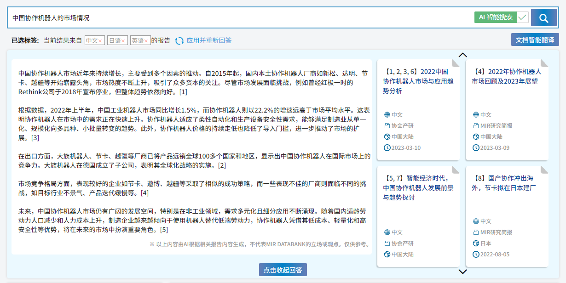Remove the 日语 language tag
Image resolution: width=566 pixels, height=283 pixels.
(x=123, y=41)
